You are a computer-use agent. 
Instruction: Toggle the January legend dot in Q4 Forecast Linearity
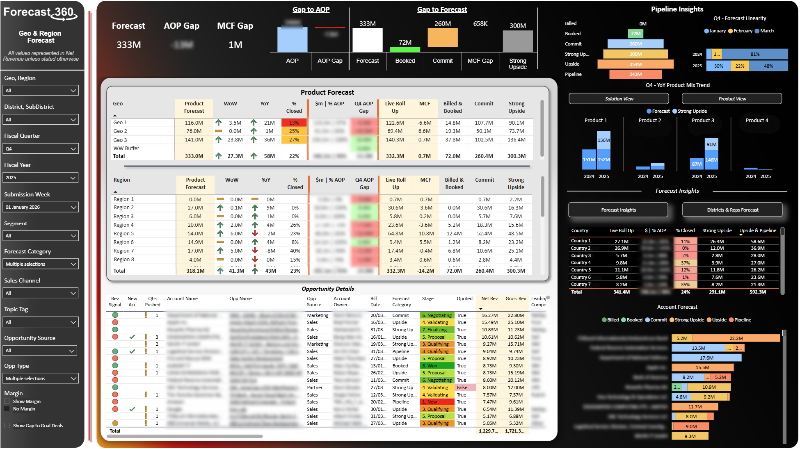706,31
